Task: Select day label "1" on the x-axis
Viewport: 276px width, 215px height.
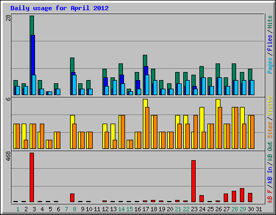Action: (18, 209)
